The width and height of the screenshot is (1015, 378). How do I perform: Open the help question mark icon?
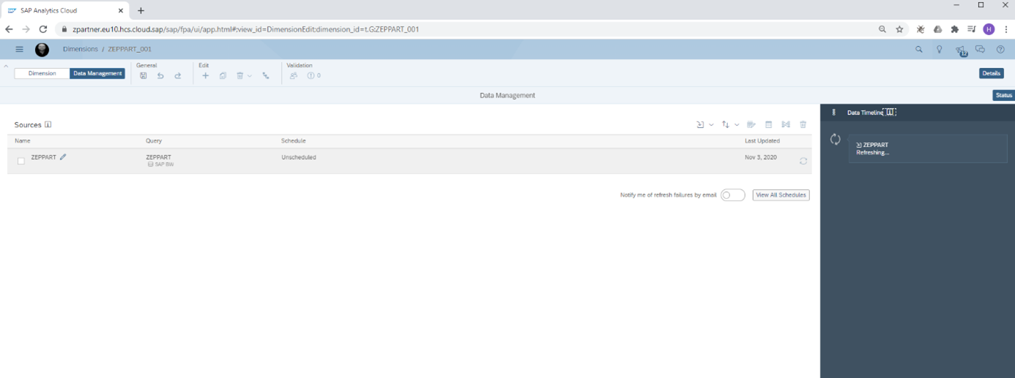(1000, 50)
